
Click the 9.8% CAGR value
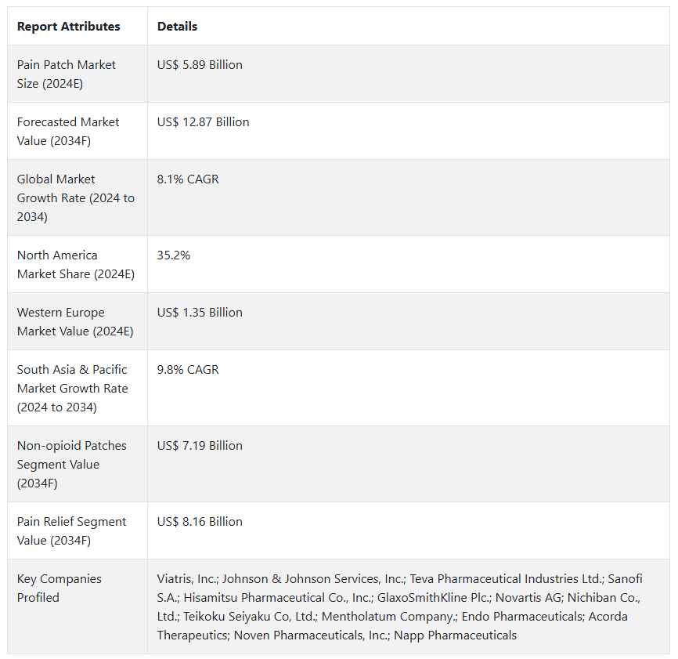(x=188, y=370)
